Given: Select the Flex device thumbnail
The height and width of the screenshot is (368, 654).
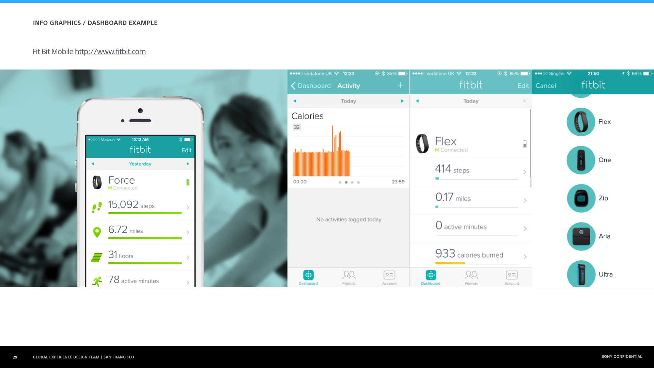Looking at the screenshot, I should 581,121.
